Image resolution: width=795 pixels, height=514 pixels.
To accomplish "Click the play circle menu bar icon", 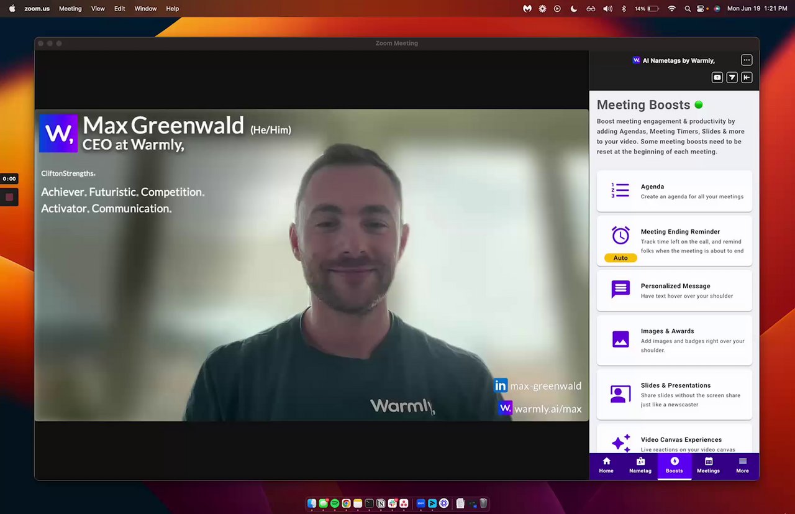I will coord(557,9).
